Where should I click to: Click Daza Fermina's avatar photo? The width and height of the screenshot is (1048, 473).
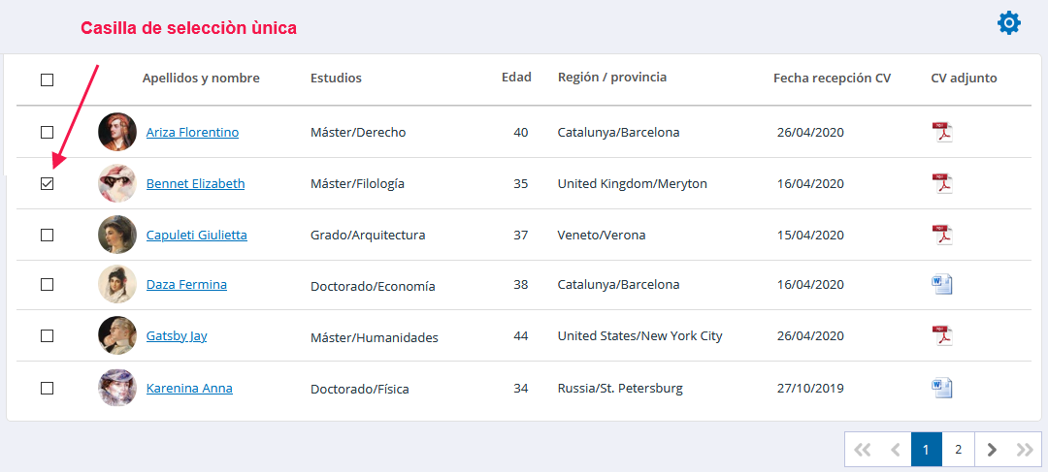tap(117, 284)
